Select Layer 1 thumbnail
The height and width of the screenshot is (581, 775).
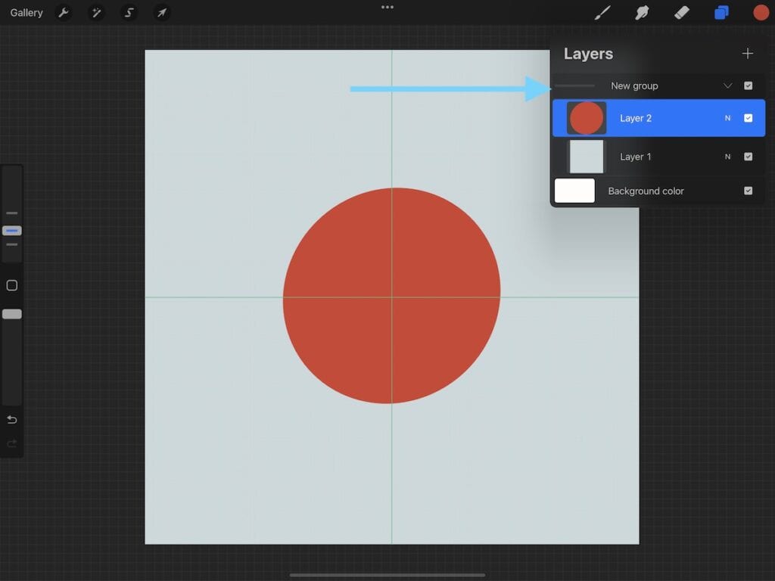click(x=587, y=157)
